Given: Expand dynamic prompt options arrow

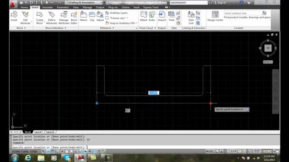Looking at the screenshot, I should [x=247, y=109].
